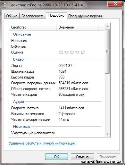
Task: Select the Подробно tab
Action: [x=56, y=15]
